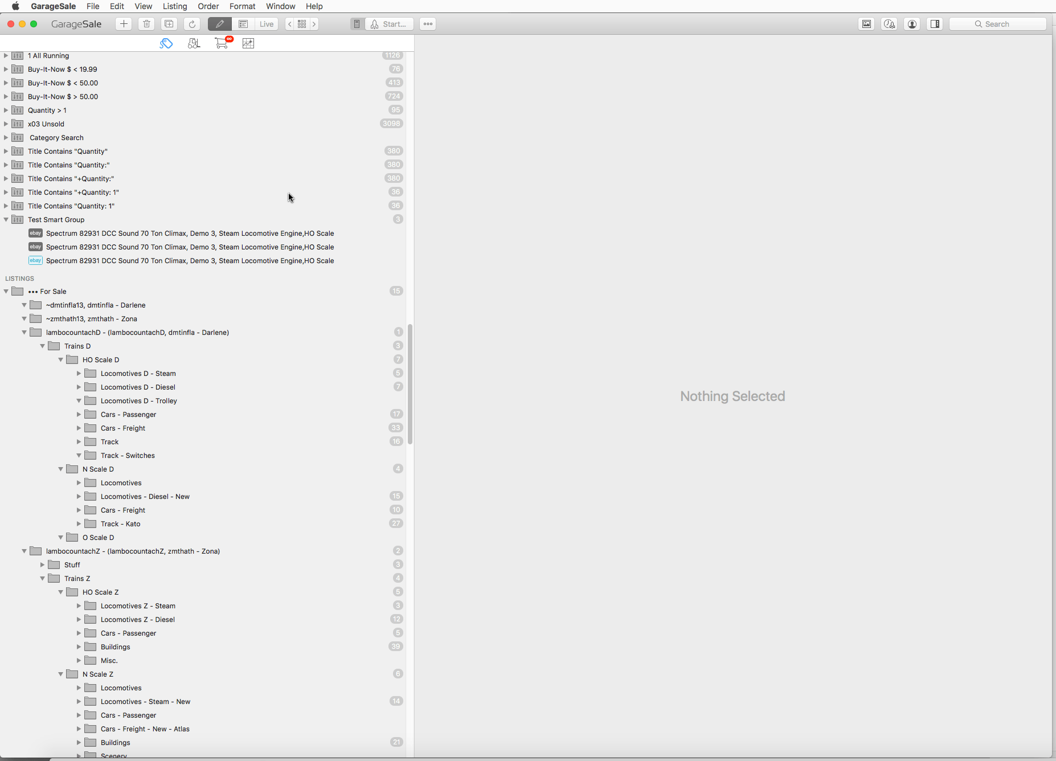1056x761 pixels.
Task: Click the add new listing plus icon
Action: click(x=124, y=24)
